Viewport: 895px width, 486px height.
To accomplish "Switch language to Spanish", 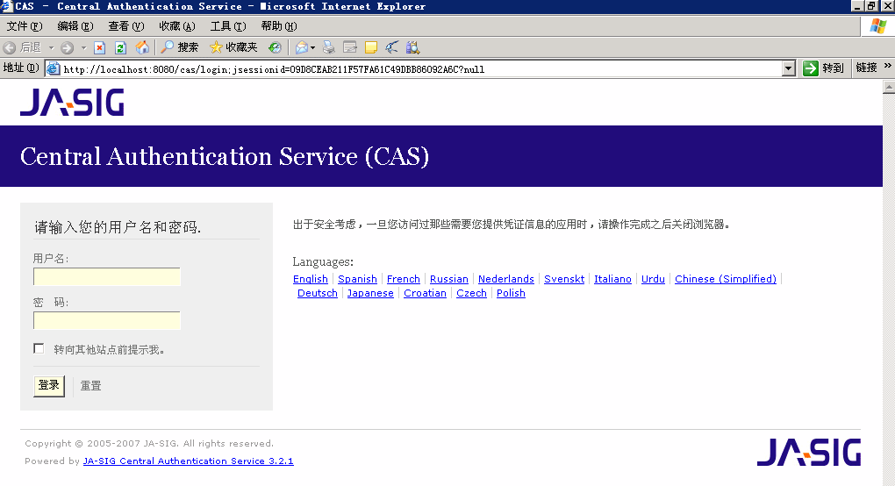I will tap(357, 279).
